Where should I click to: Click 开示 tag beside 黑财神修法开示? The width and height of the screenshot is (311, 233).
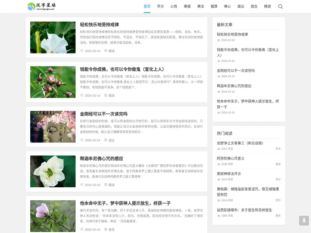pyautogui.click(x=278, y=179)
